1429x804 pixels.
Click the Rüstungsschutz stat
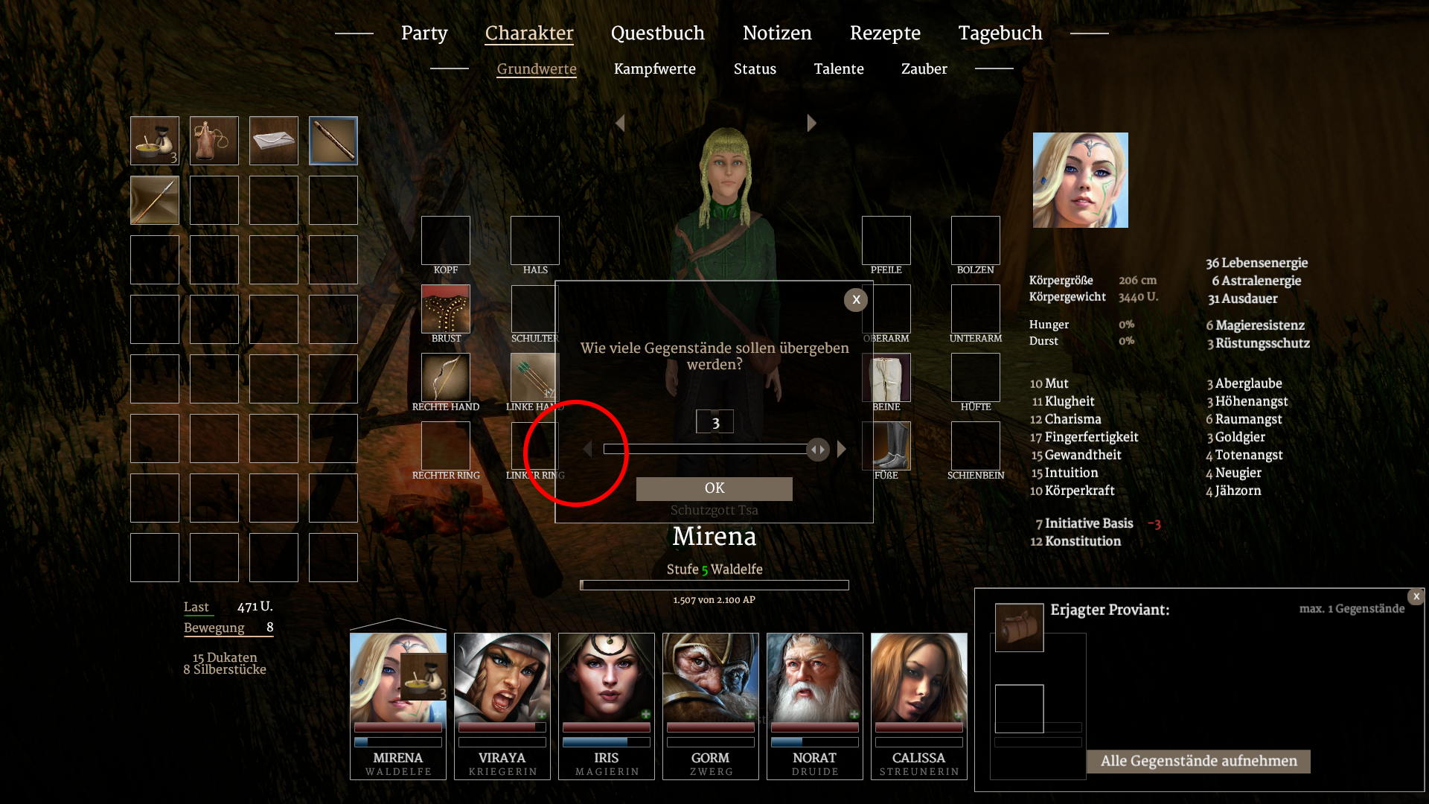click(x=1258, y=343)
